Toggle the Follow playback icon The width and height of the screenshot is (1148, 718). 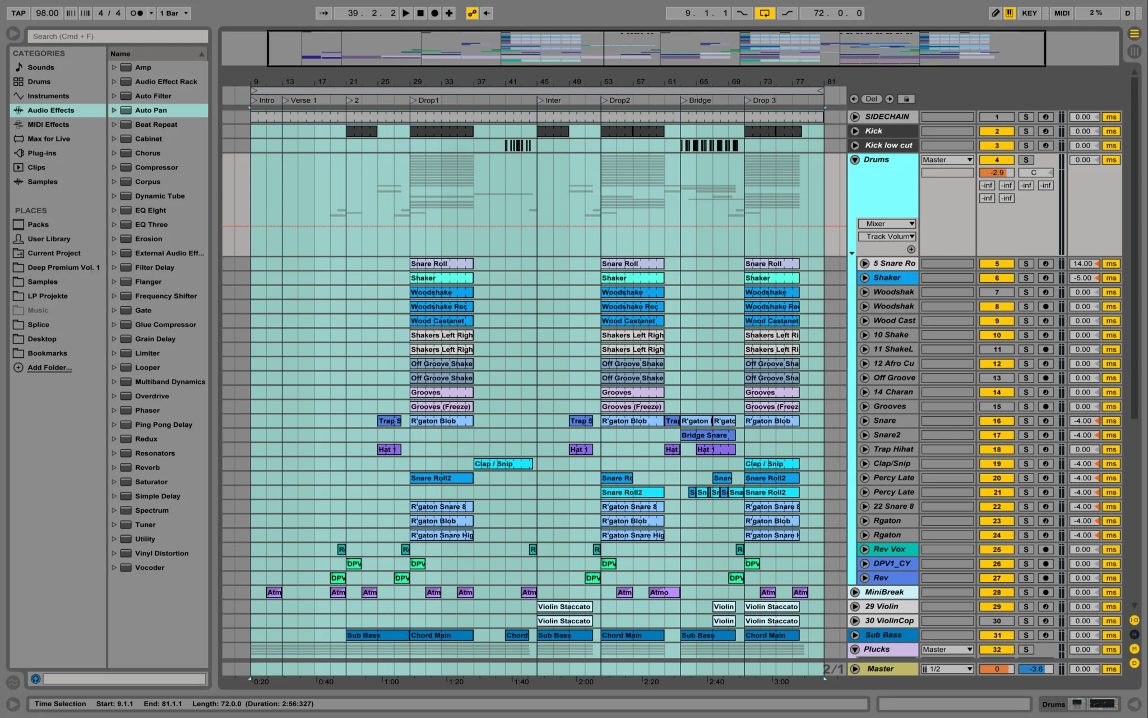[324, 13]
